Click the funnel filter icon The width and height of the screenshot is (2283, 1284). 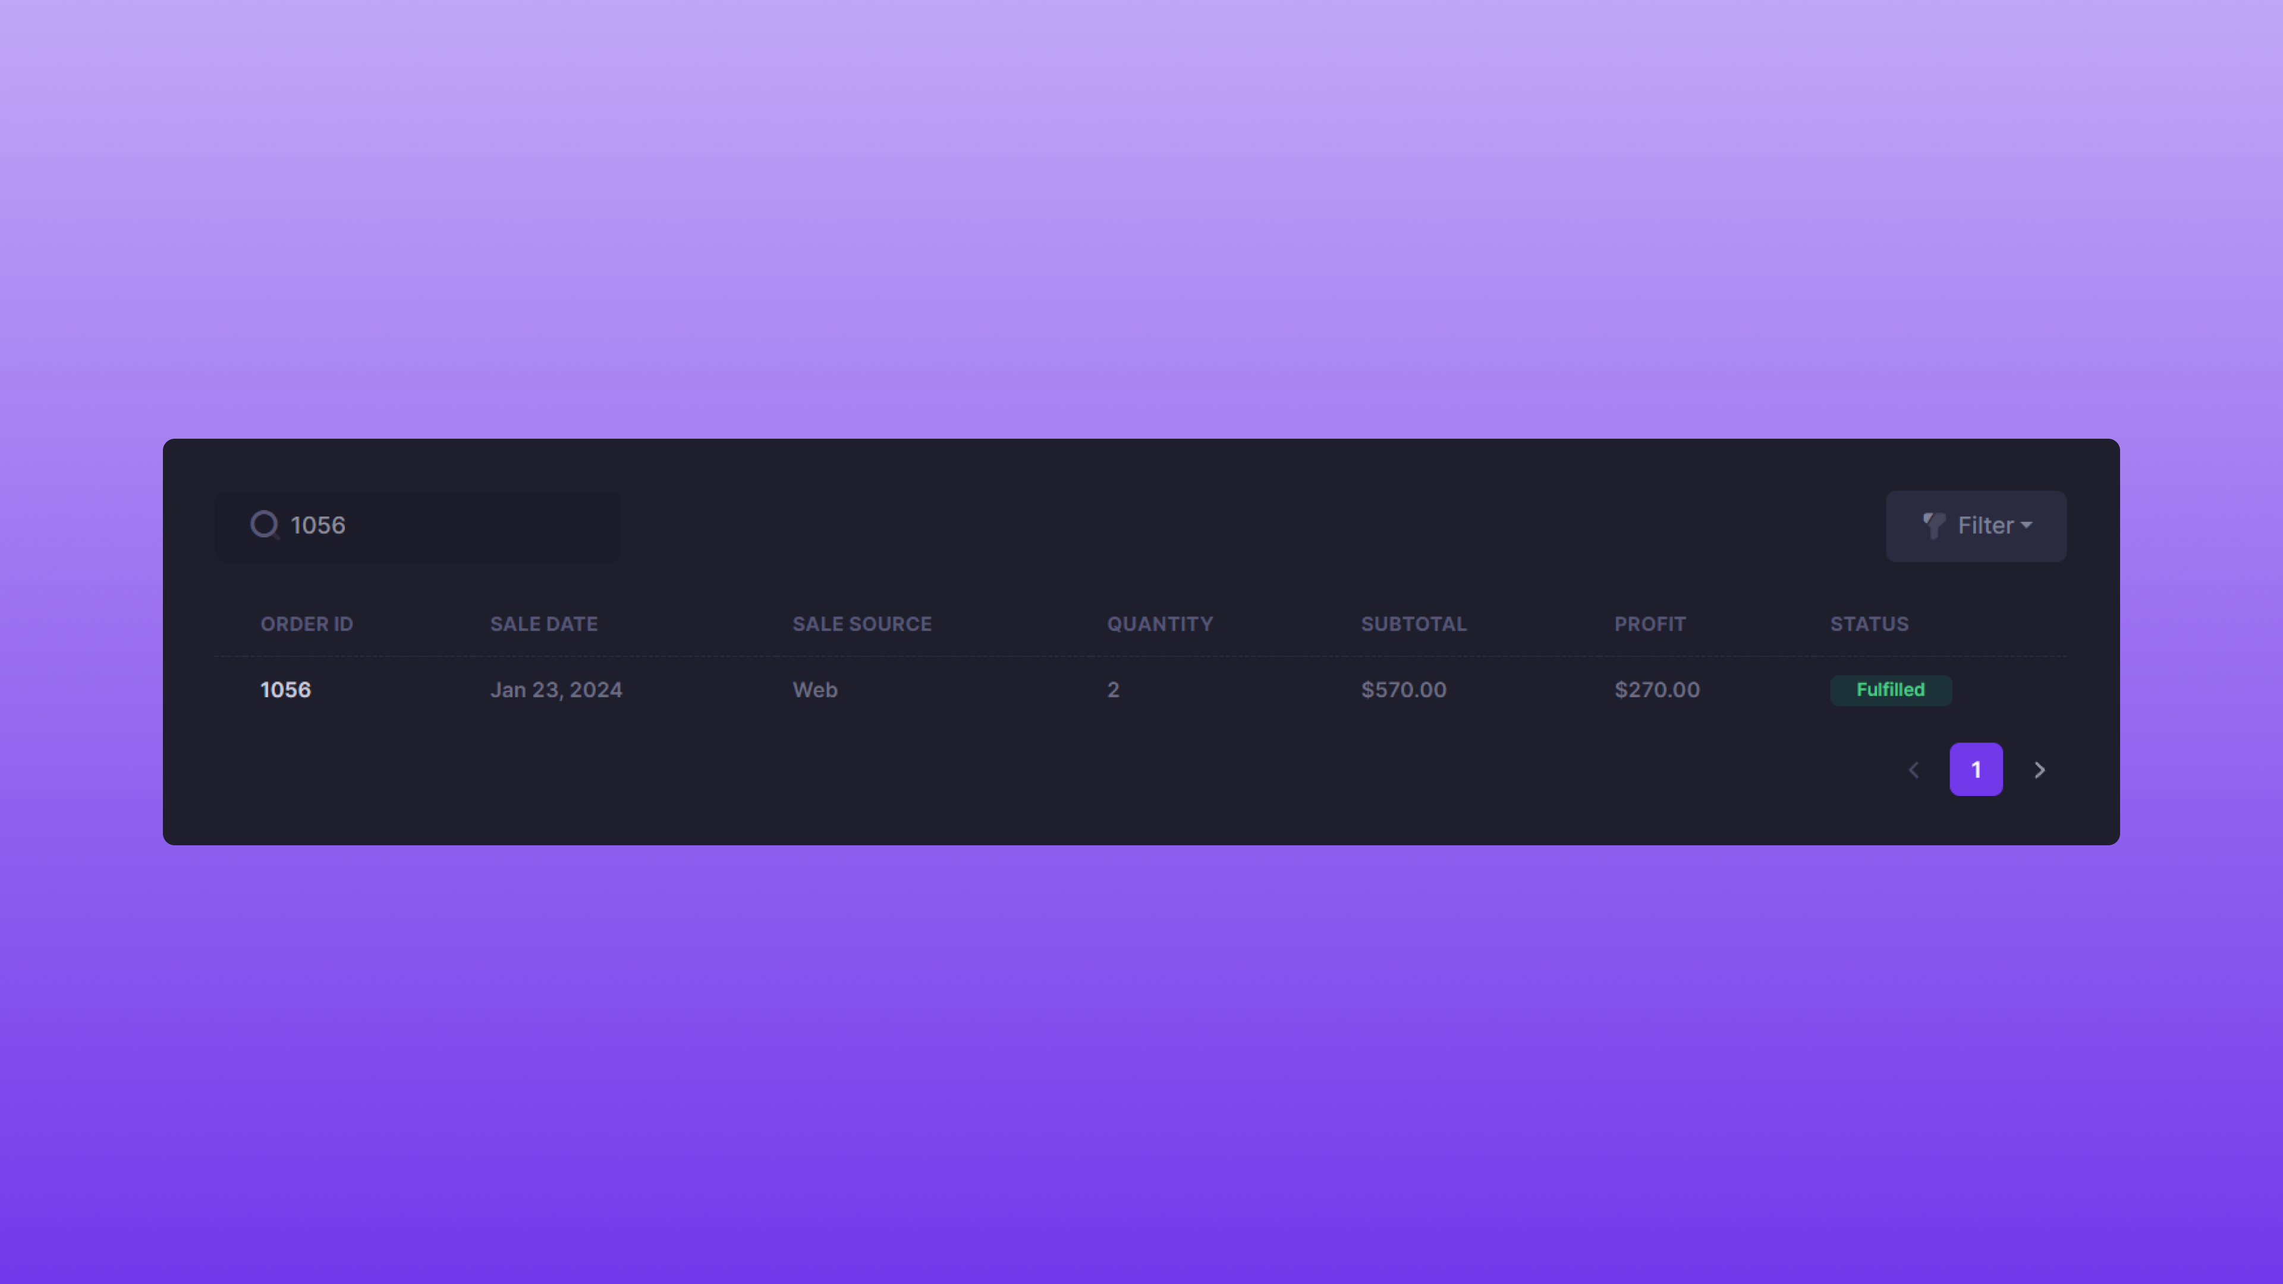[x=1934, y=525]
